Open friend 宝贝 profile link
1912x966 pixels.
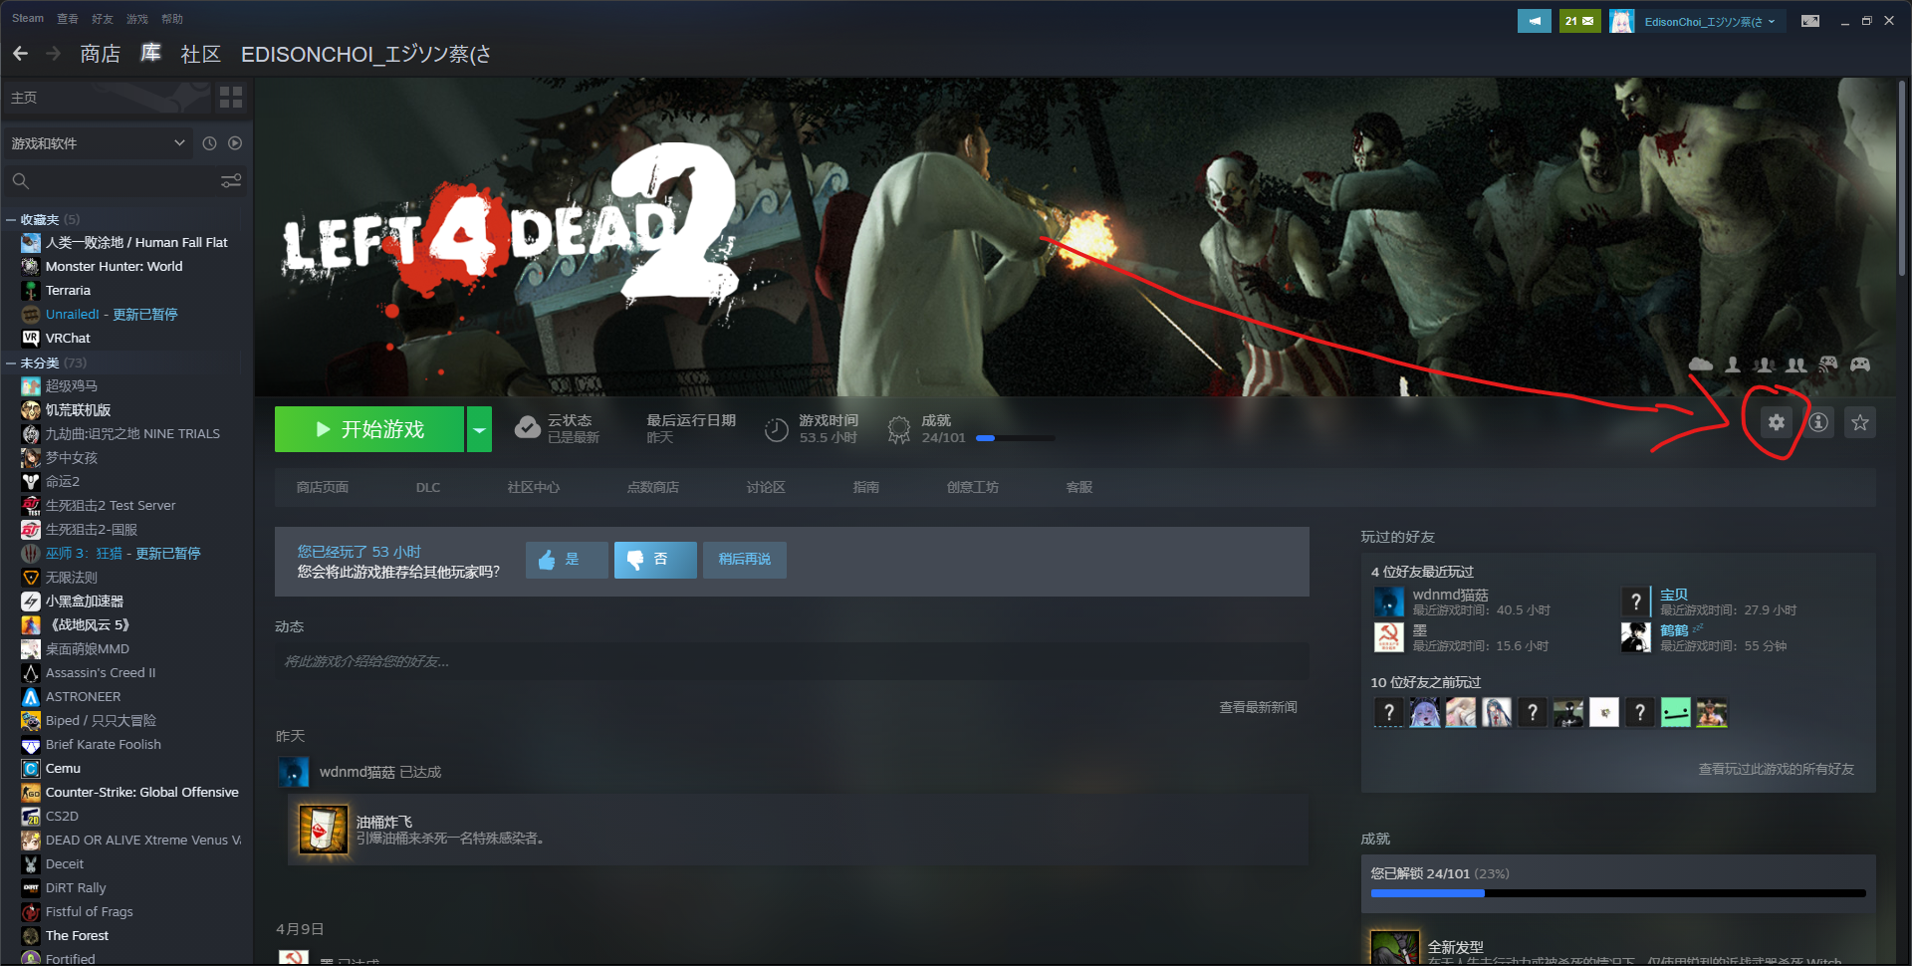click(x=1674, y=595)
